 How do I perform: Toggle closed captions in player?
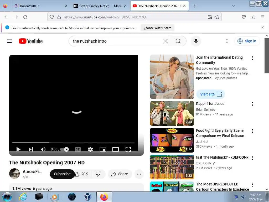[x=78, y=149]
